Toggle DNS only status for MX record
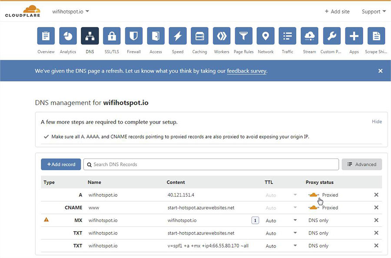 [x=318, y=220]
